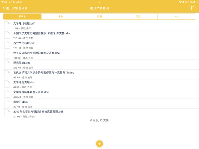Tap file icon of 文学综合真题.doc
This screenshot has height=149, width=199.
[7, 84]
